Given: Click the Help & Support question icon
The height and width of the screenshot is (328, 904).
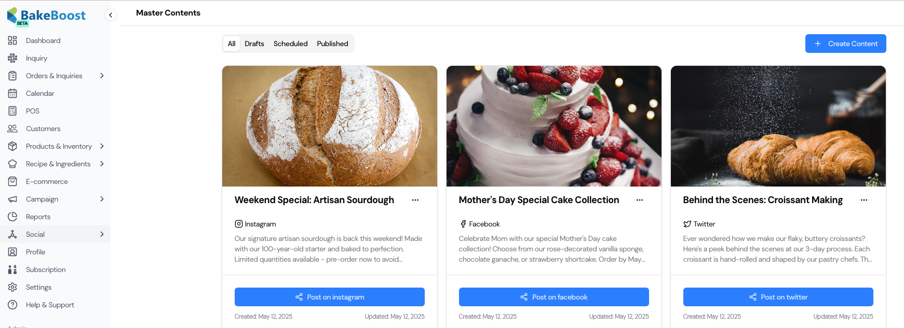Looking at the screenshot, I should pos(12,305).
